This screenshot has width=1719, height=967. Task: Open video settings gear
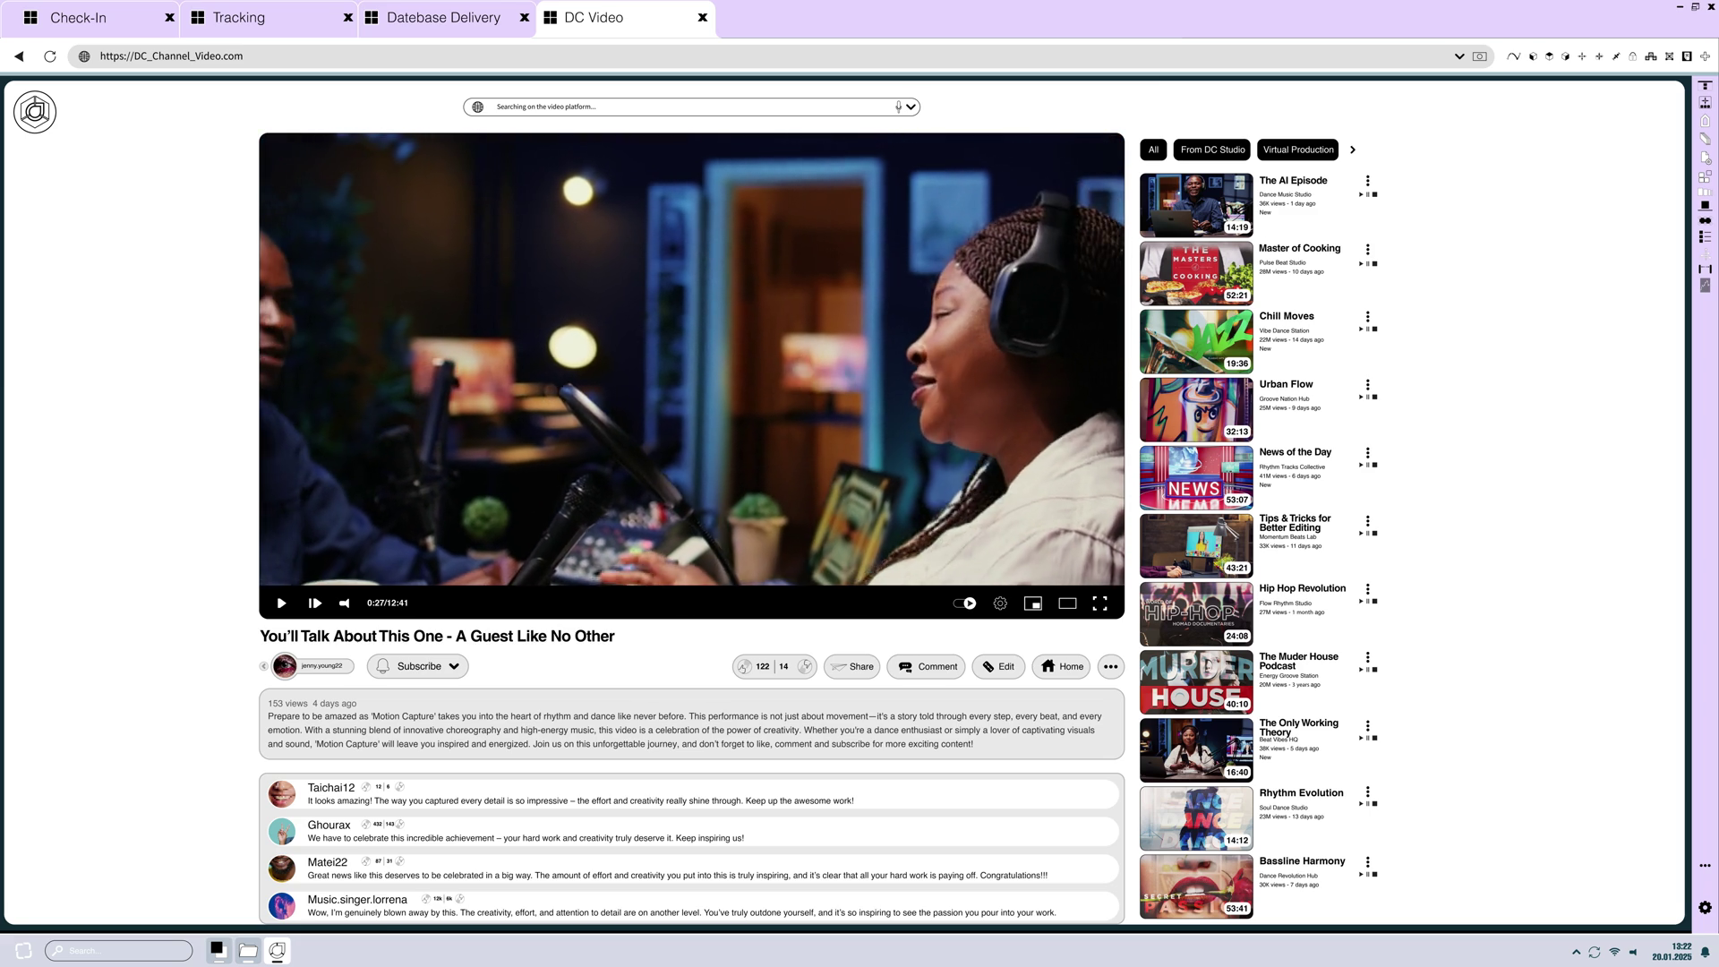point(1000,603)
